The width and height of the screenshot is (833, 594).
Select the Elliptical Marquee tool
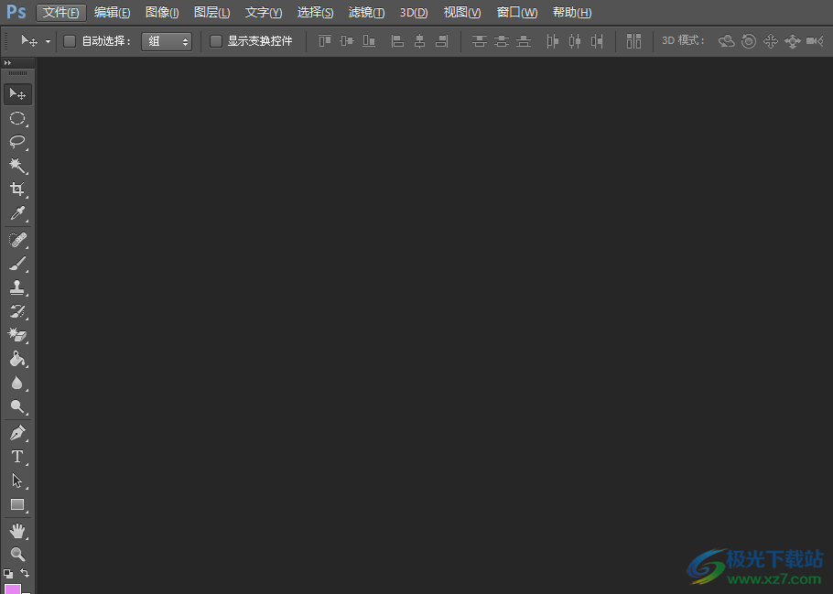tap(17, 118)
